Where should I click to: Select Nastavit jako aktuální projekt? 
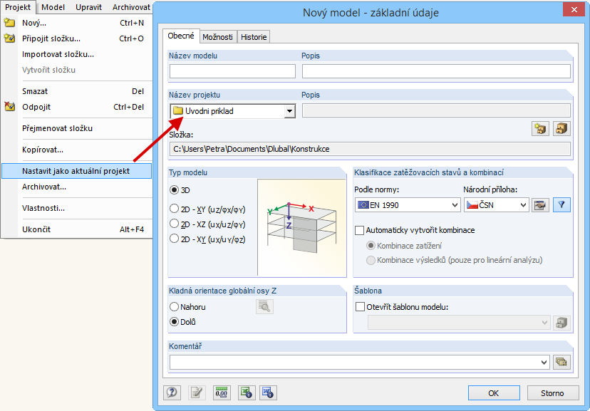coord(76,171)
